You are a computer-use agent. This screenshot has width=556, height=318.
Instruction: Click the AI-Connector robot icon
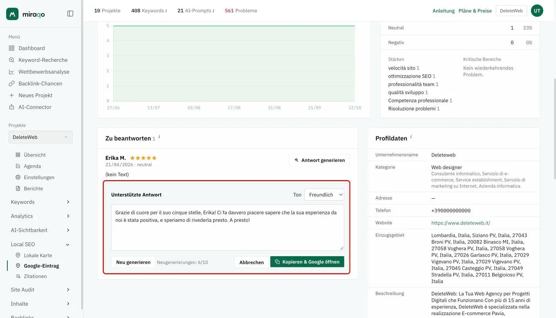coord(12,107)
